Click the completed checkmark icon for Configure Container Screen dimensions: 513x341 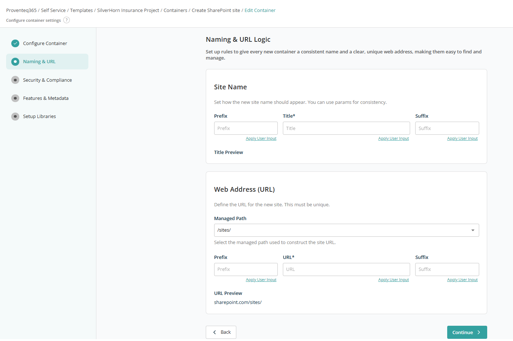point(15,43)
